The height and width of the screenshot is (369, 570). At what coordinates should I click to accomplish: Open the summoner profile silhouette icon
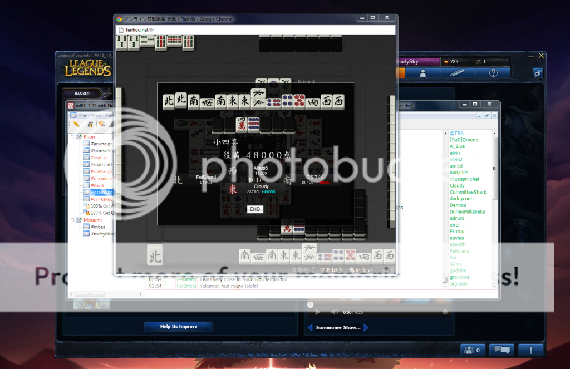click(423, 72)
